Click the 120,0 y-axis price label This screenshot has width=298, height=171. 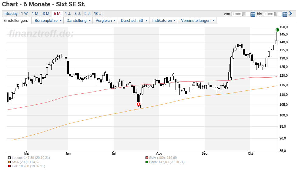[x=283, y=75]
